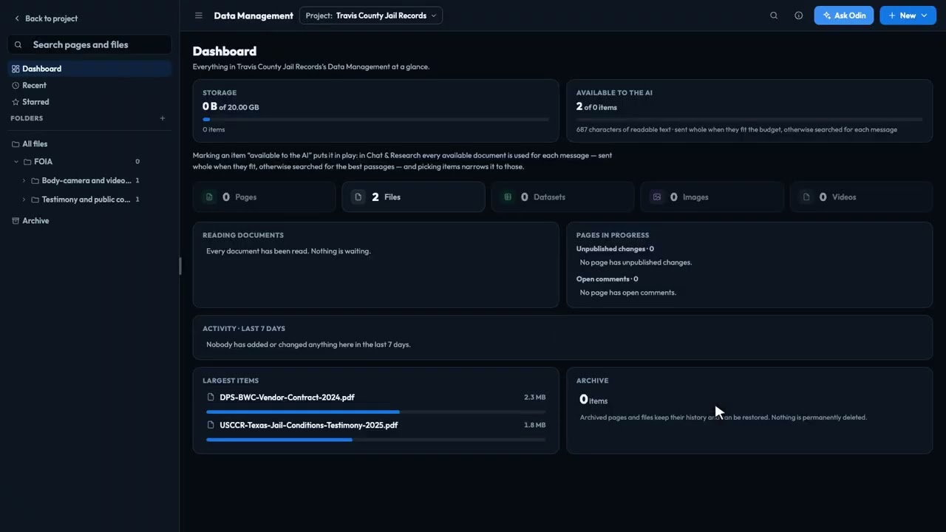946x532 pixels.
Task: Open search with the magnifier icon in header
Action: click(774, 16)
